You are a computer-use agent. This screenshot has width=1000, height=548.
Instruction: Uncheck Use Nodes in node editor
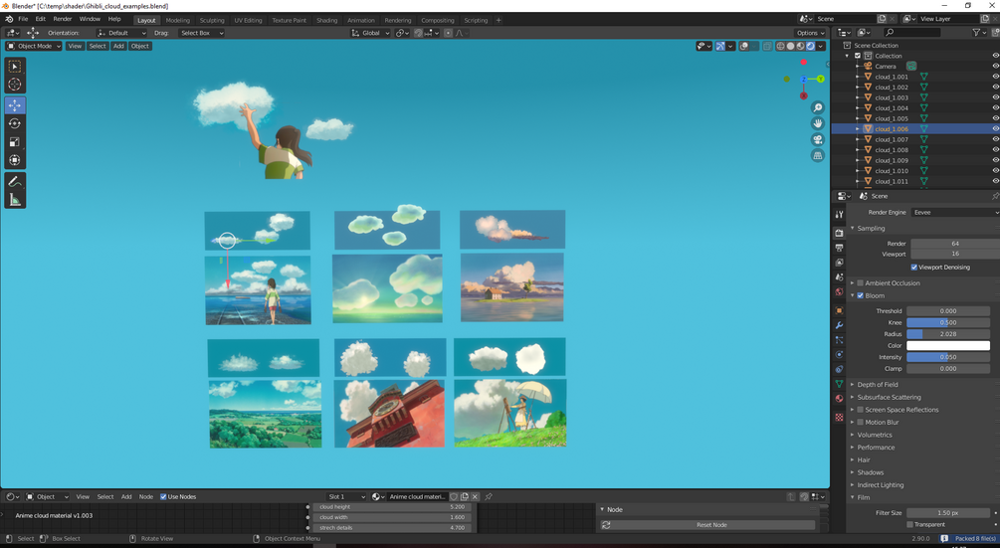pyautogui.click(x=163, y=497)
